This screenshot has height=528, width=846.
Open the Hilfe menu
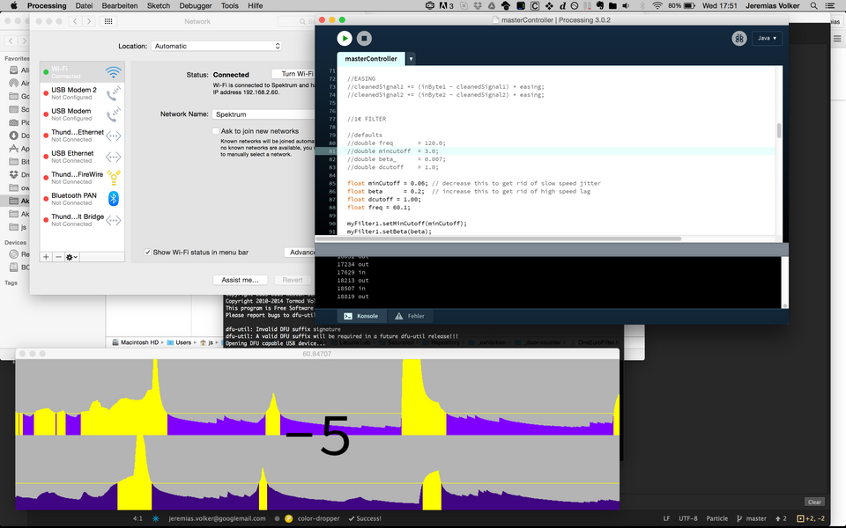click(256, 6)
